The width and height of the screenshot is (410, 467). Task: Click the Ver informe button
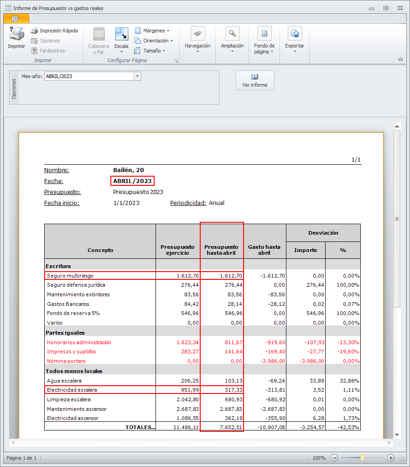coord(255,80)
